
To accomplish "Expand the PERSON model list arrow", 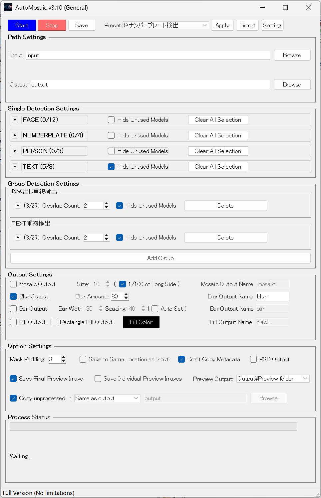I will point(15,151).
